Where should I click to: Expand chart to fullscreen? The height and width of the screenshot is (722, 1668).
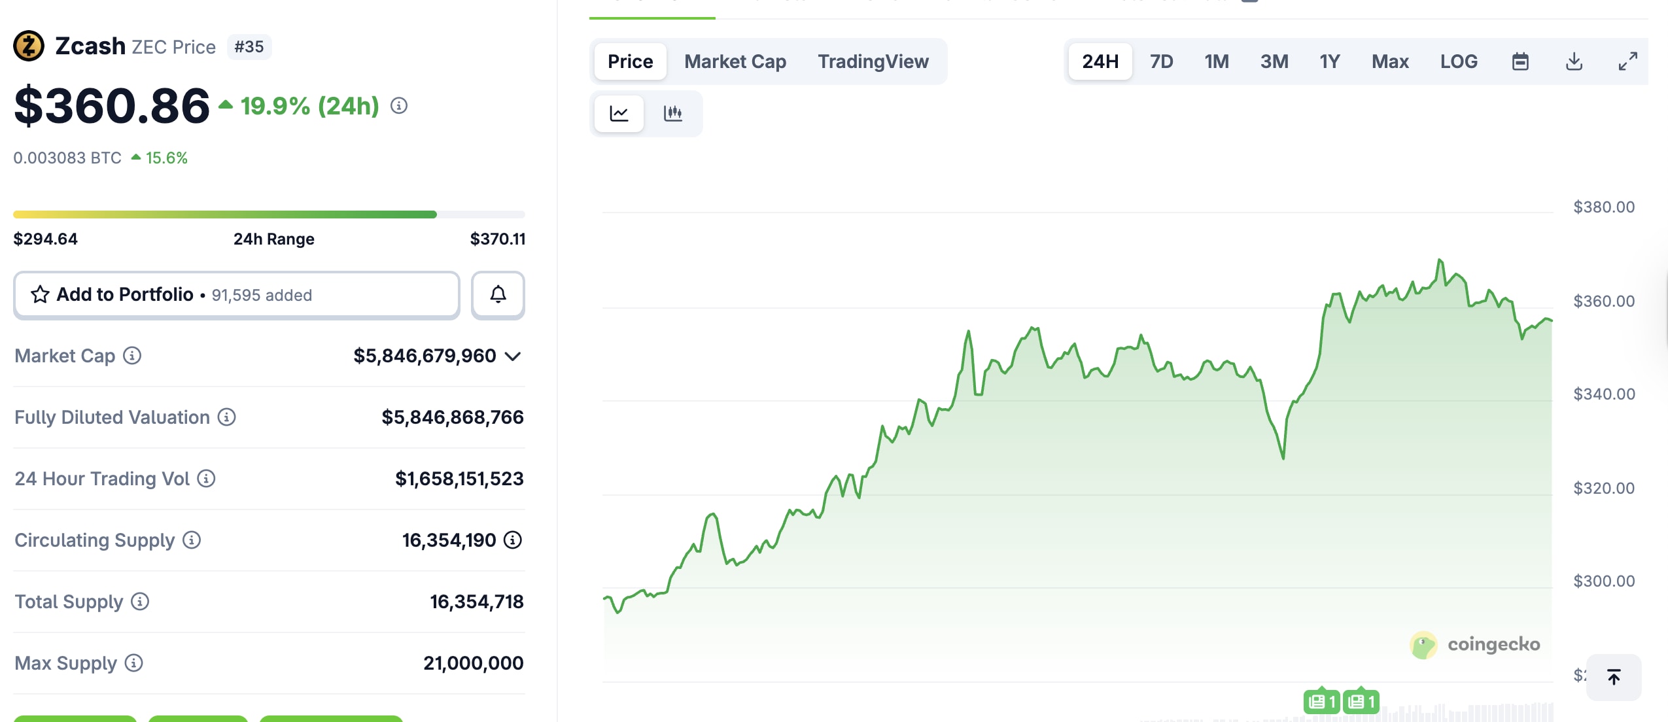pyautogui.click(x=1627, y=61)
